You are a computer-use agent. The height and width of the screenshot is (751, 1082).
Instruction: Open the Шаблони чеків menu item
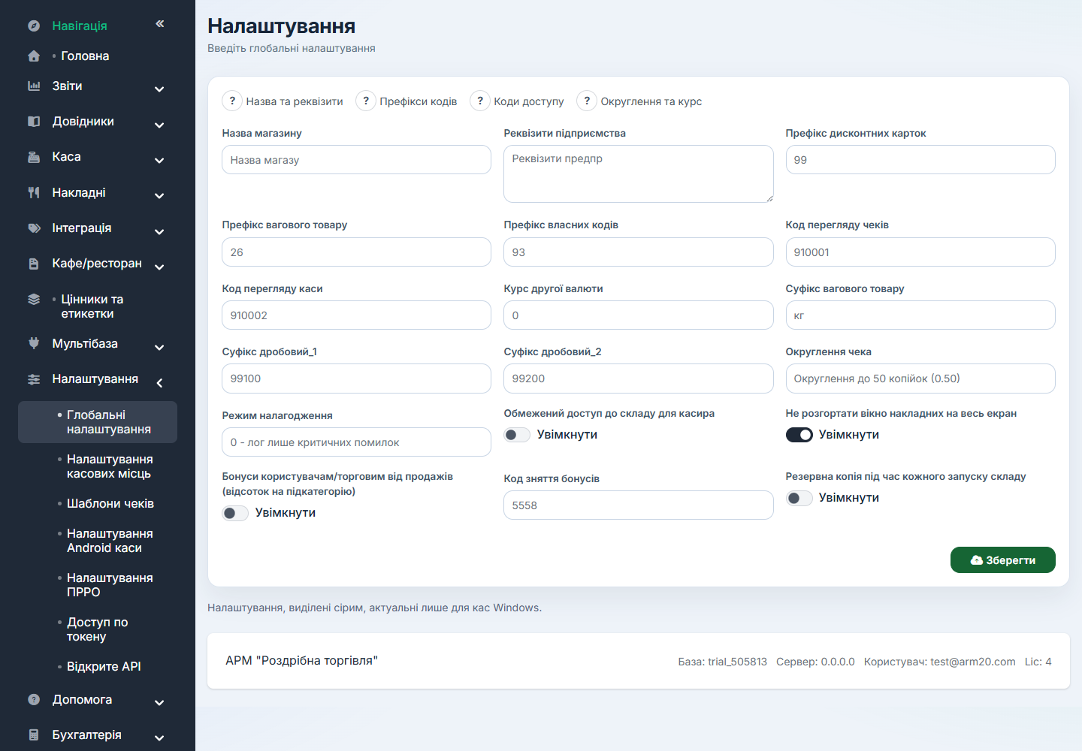pyautogui.click(x=110, y=503)
